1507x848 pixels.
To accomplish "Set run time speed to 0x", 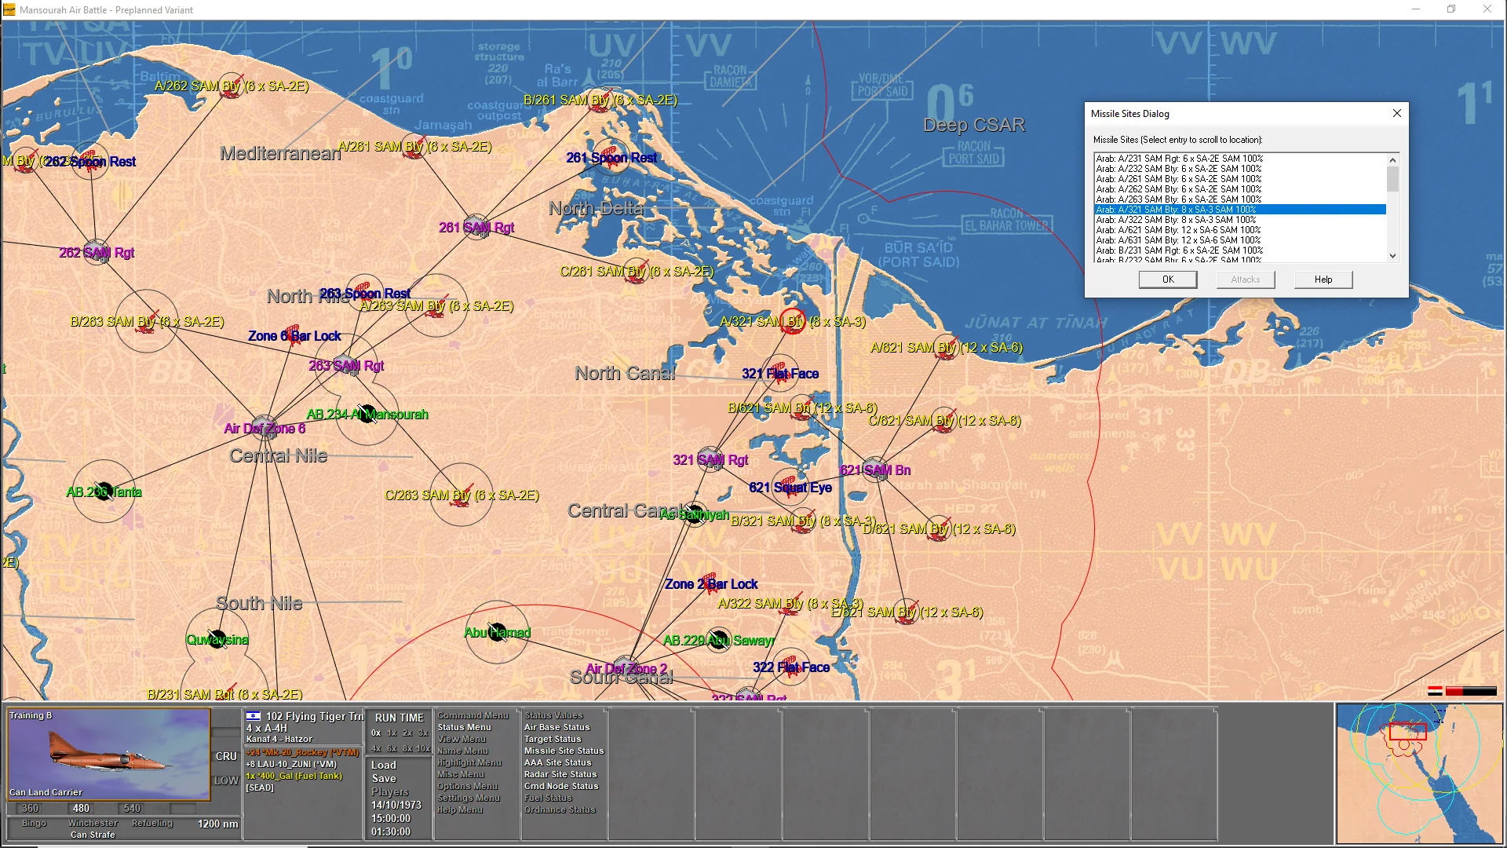I will (x=376, y=733).
